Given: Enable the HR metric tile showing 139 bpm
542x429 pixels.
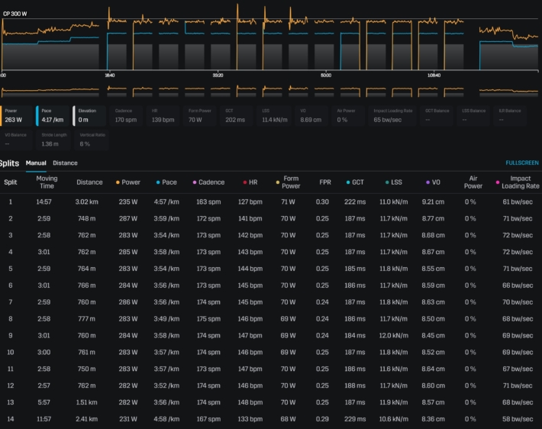Looking at the screenshot, I should pyautogui.click(x=164, y=115).
